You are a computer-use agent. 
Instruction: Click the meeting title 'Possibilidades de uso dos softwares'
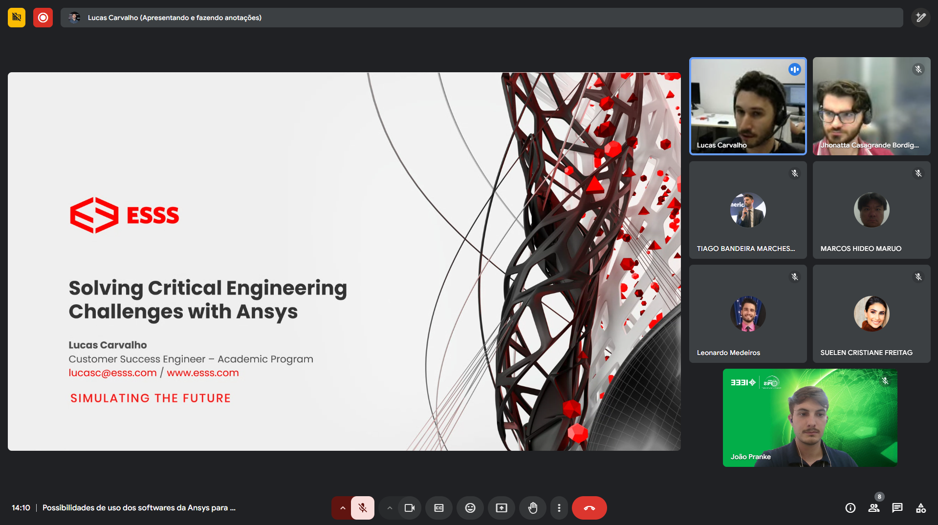[x=139, y=508]
